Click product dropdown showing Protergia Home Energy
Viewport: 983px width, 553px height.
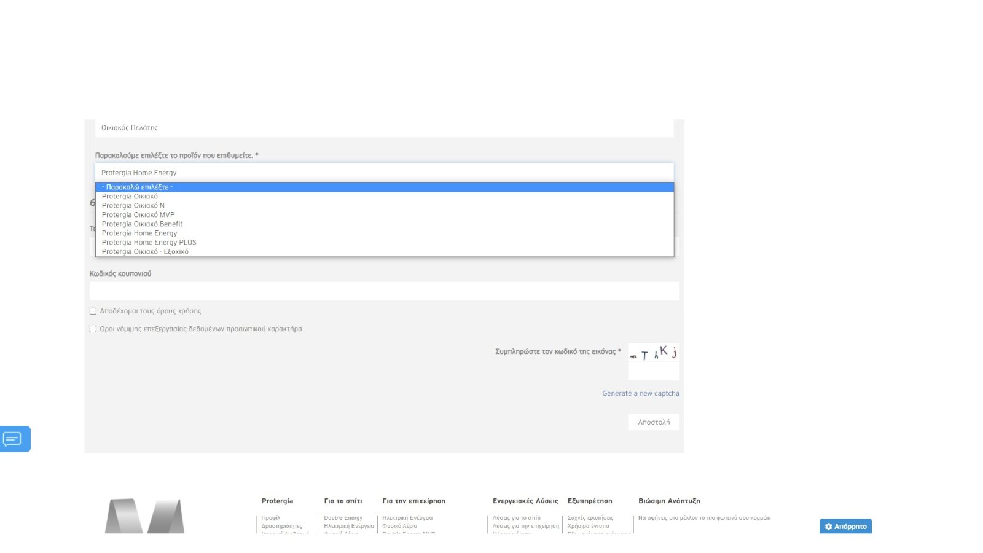(x=385, y=173)
